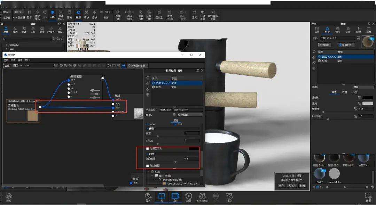376x205 pixels.
Task: Switch to Textures (纹理) tab in Library panel
Action: [24, 30]
